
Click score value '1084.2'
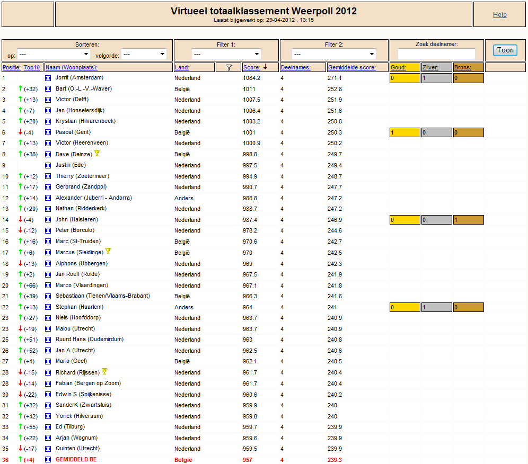(x=251, y=78)
